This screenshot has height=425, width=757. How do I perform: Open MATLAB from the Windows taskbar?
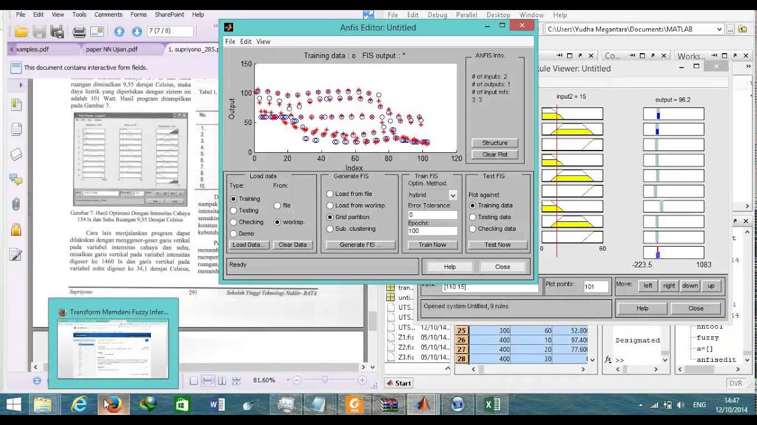(x=422, y=404)
